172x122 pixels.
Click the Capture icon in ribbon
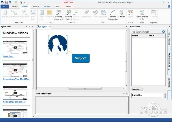click(x=153, y=13)
